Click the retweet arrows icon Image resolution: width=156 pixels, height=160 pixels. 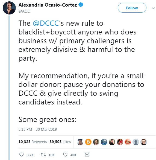click(x=43, y=155)
